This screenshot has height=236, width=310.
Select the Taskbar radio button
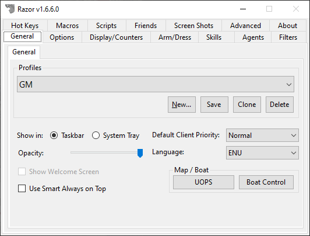54,136
